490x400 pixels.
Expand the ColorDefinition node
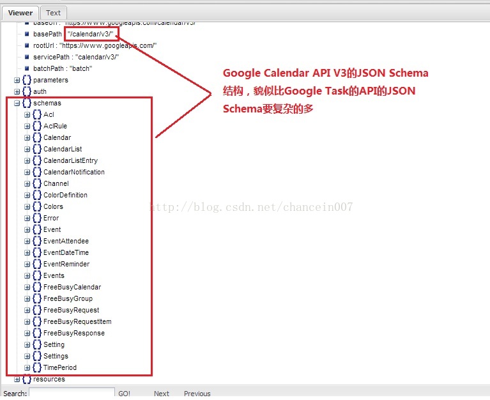[x=27, y=196]
